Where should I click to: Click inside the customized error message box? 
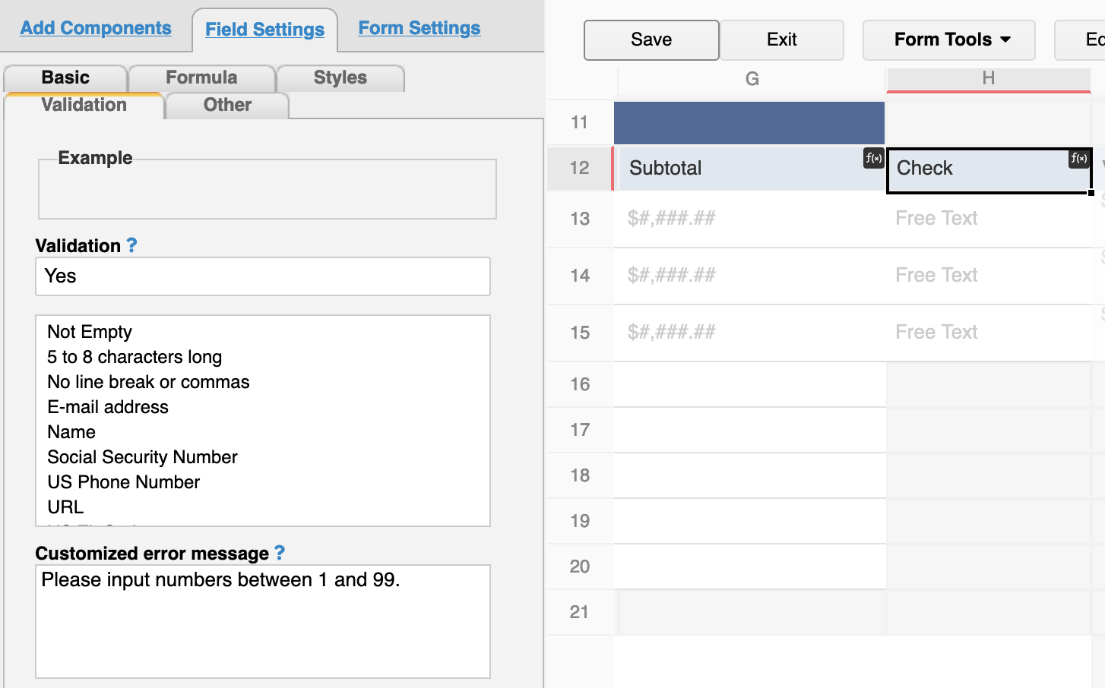pyautogui.click(x=263, y=621)
